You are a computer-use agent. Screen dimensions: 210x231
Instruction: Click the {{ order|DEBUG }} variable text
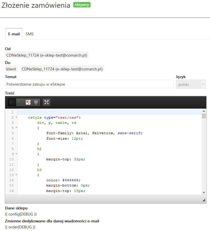[x=20, y=227]
